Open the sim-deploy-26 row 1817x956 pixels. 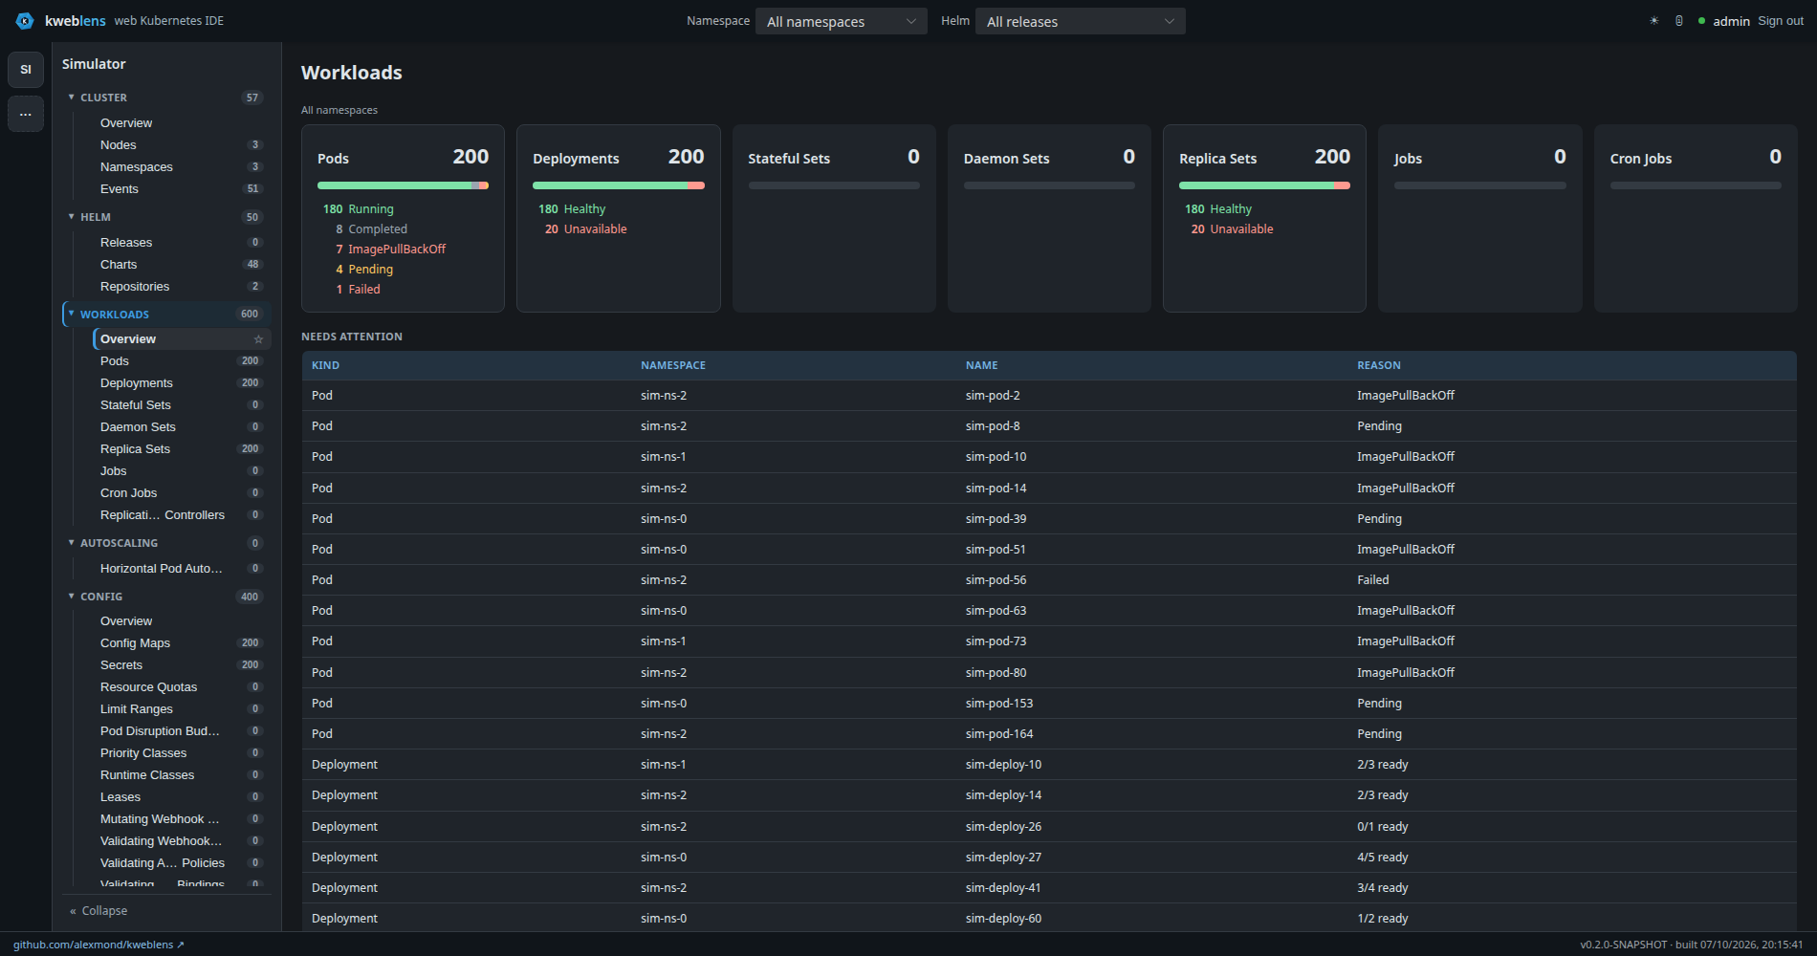coord(1049,827)
